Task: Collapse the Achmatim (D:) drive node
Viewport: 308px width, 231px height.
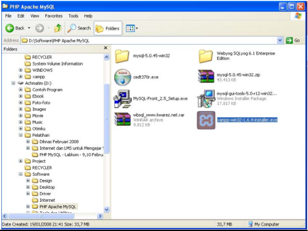Action: click(13, 83)
